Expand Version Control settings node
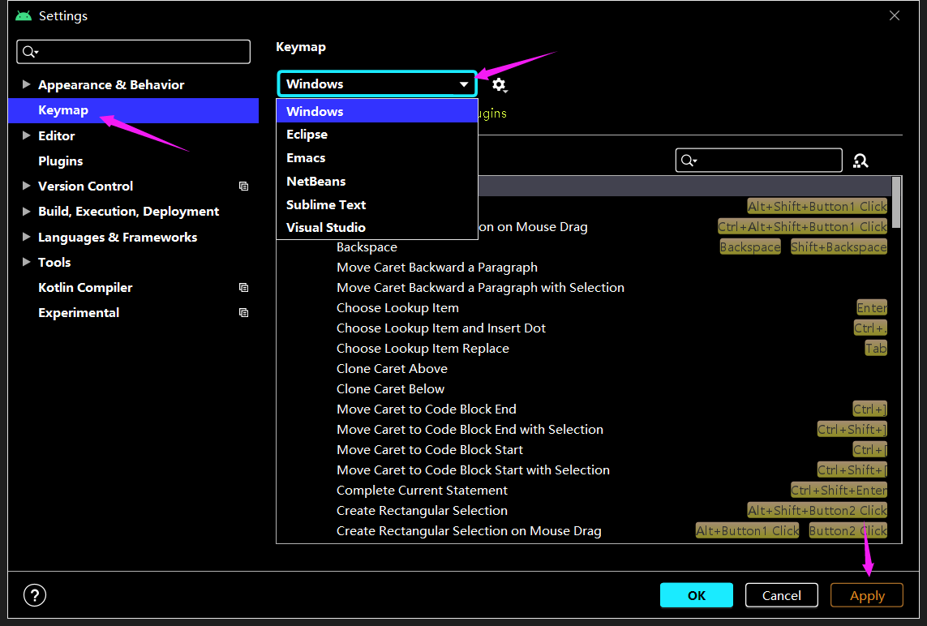This screenshot has height=626, width=927. [26, 186]
